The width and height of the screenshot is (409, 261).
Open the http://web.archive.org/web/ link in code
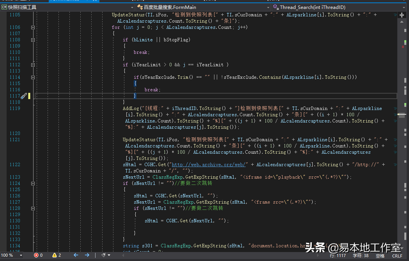209,165
